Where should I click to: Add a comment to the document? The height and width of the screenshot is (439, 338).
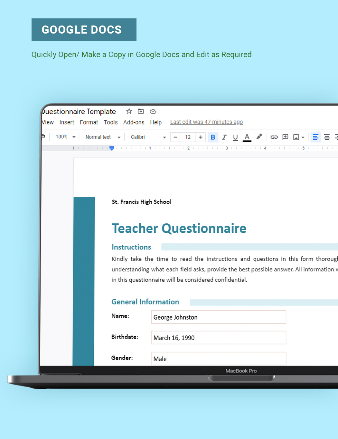(x=285, y=137)
